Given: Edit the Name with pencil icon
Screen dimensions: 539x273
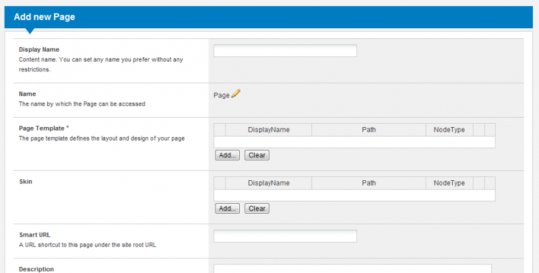Looking at the screenshot, I should pyautogui.click(x=236, y=94).
